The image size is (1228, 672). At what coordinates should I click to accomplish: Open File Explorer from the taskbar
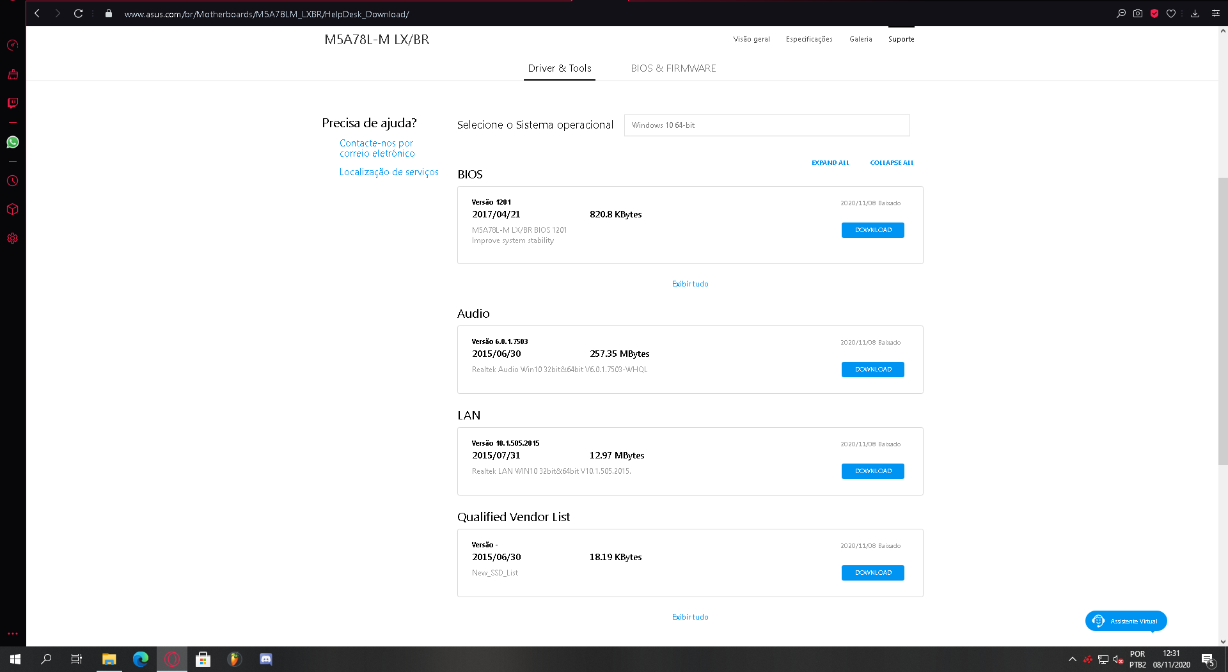pos(109,659)
